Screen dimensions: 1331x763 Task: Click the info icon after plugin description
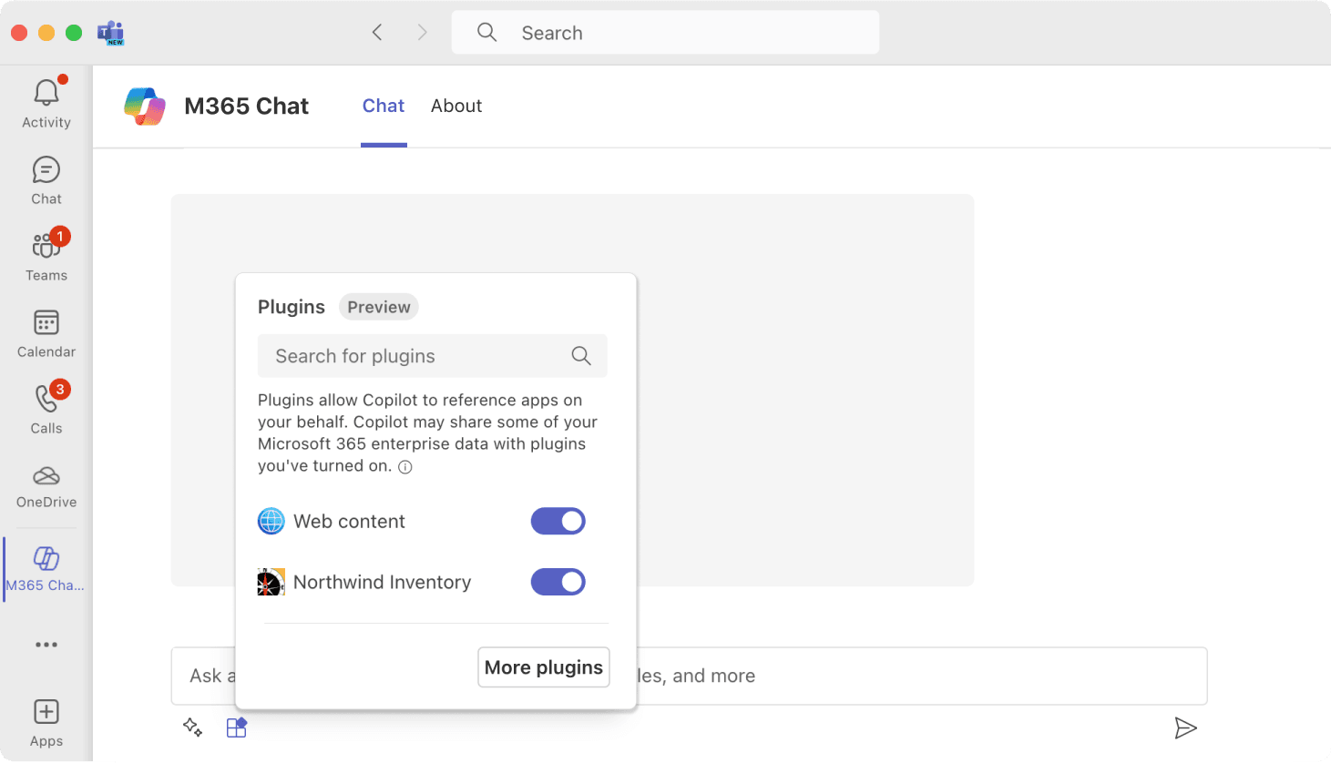click(x=405, y=467)
